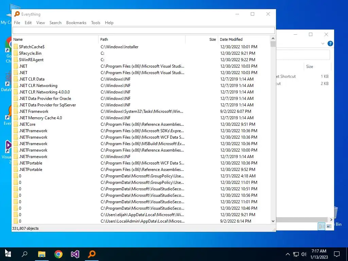Open the Bookmarks menu
The image size is (348, 261).
tap(76, 23)
